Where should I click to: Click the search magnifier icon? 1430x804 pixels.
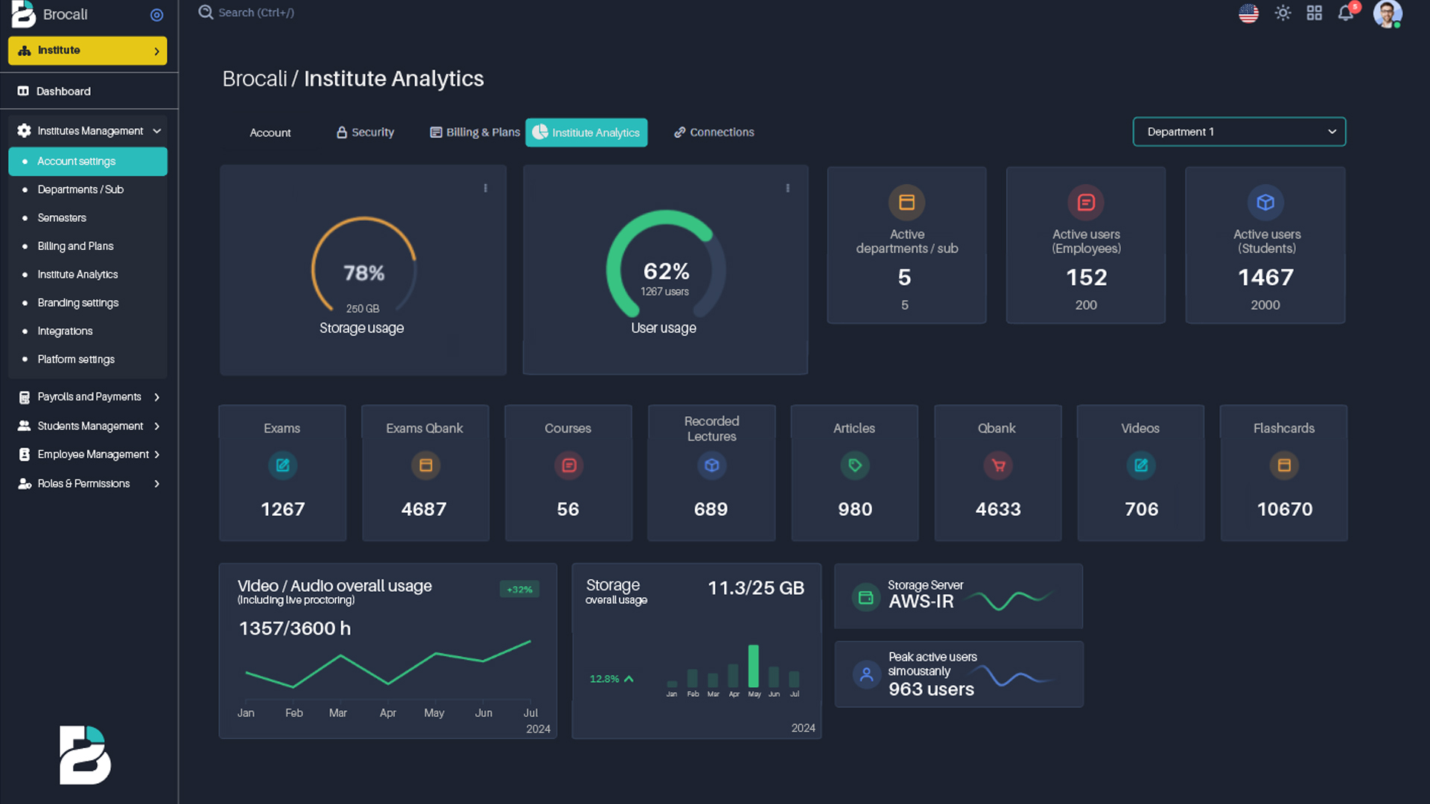[206, 13]
